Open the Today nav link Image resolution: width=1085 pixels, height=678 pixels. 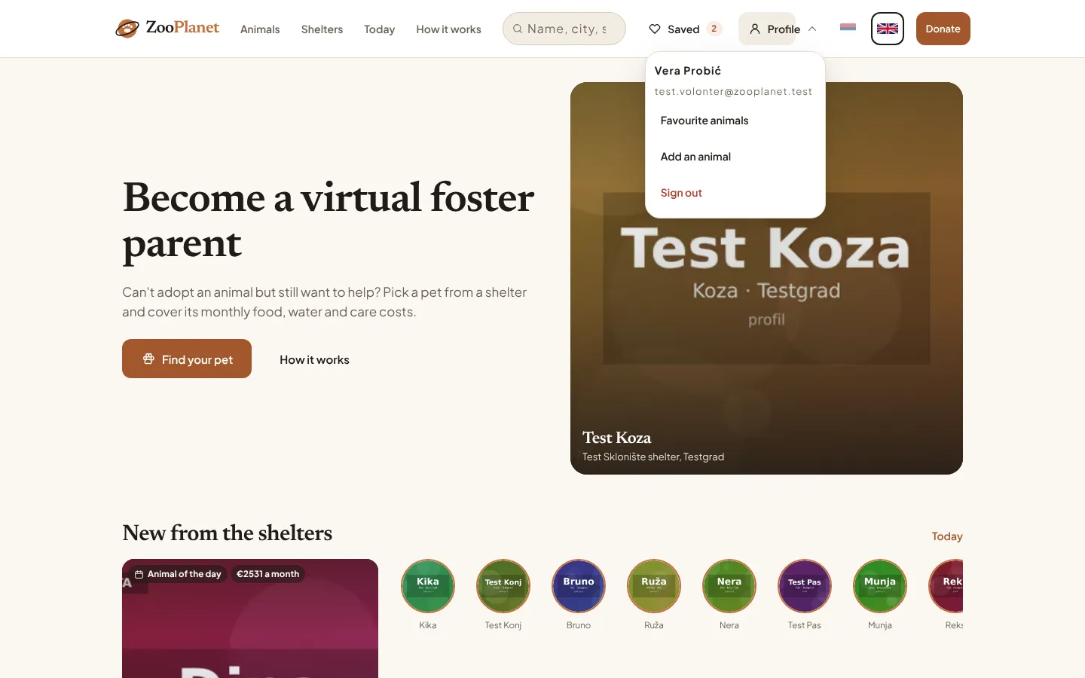(379, 29)
